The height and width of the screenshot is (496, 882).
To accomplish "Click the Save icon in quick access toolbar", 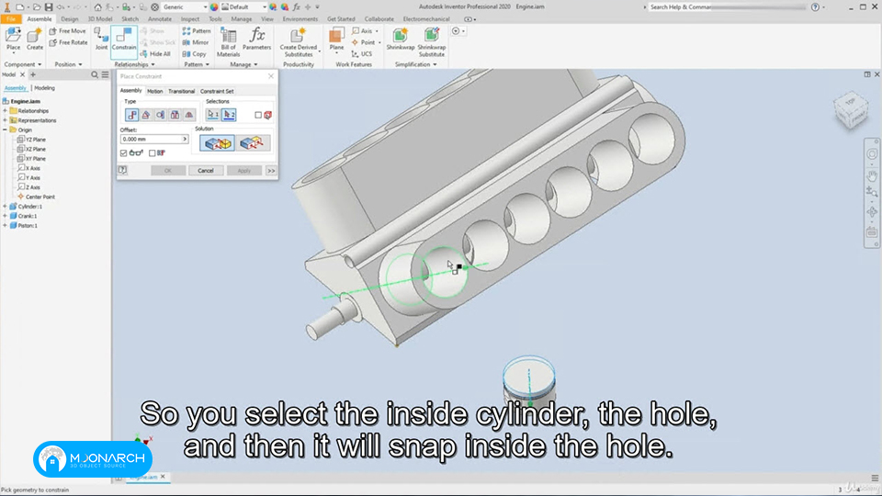I will click(49, 6).
